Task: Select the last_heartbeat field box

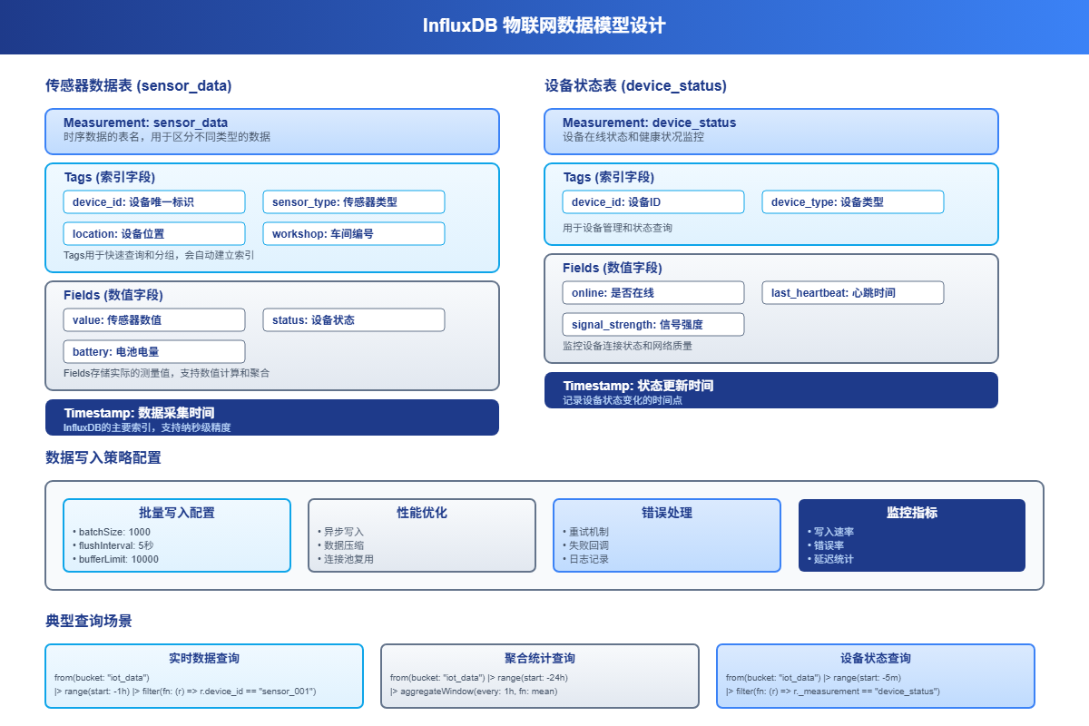Action: point(852,292)
